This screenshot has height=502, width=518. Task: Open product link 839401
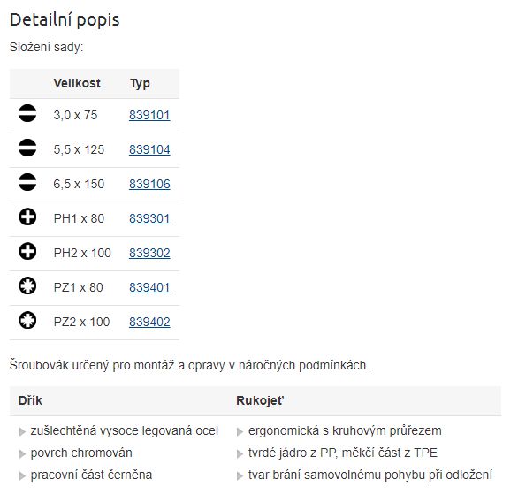point(149,287)
